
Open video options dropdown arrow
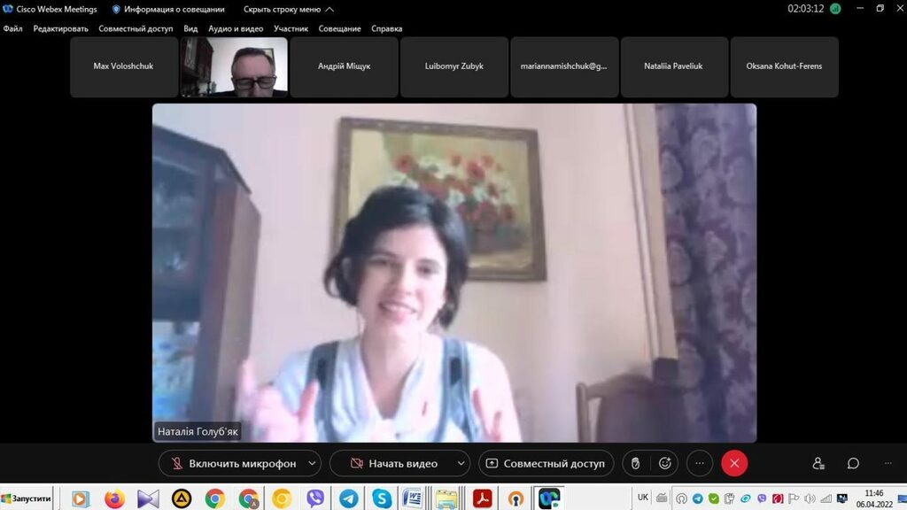click(x=461, y=463)
